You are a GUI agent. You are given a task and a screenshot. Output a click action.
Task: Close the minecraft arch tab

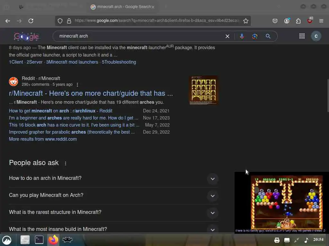click(x=153, y=7)
